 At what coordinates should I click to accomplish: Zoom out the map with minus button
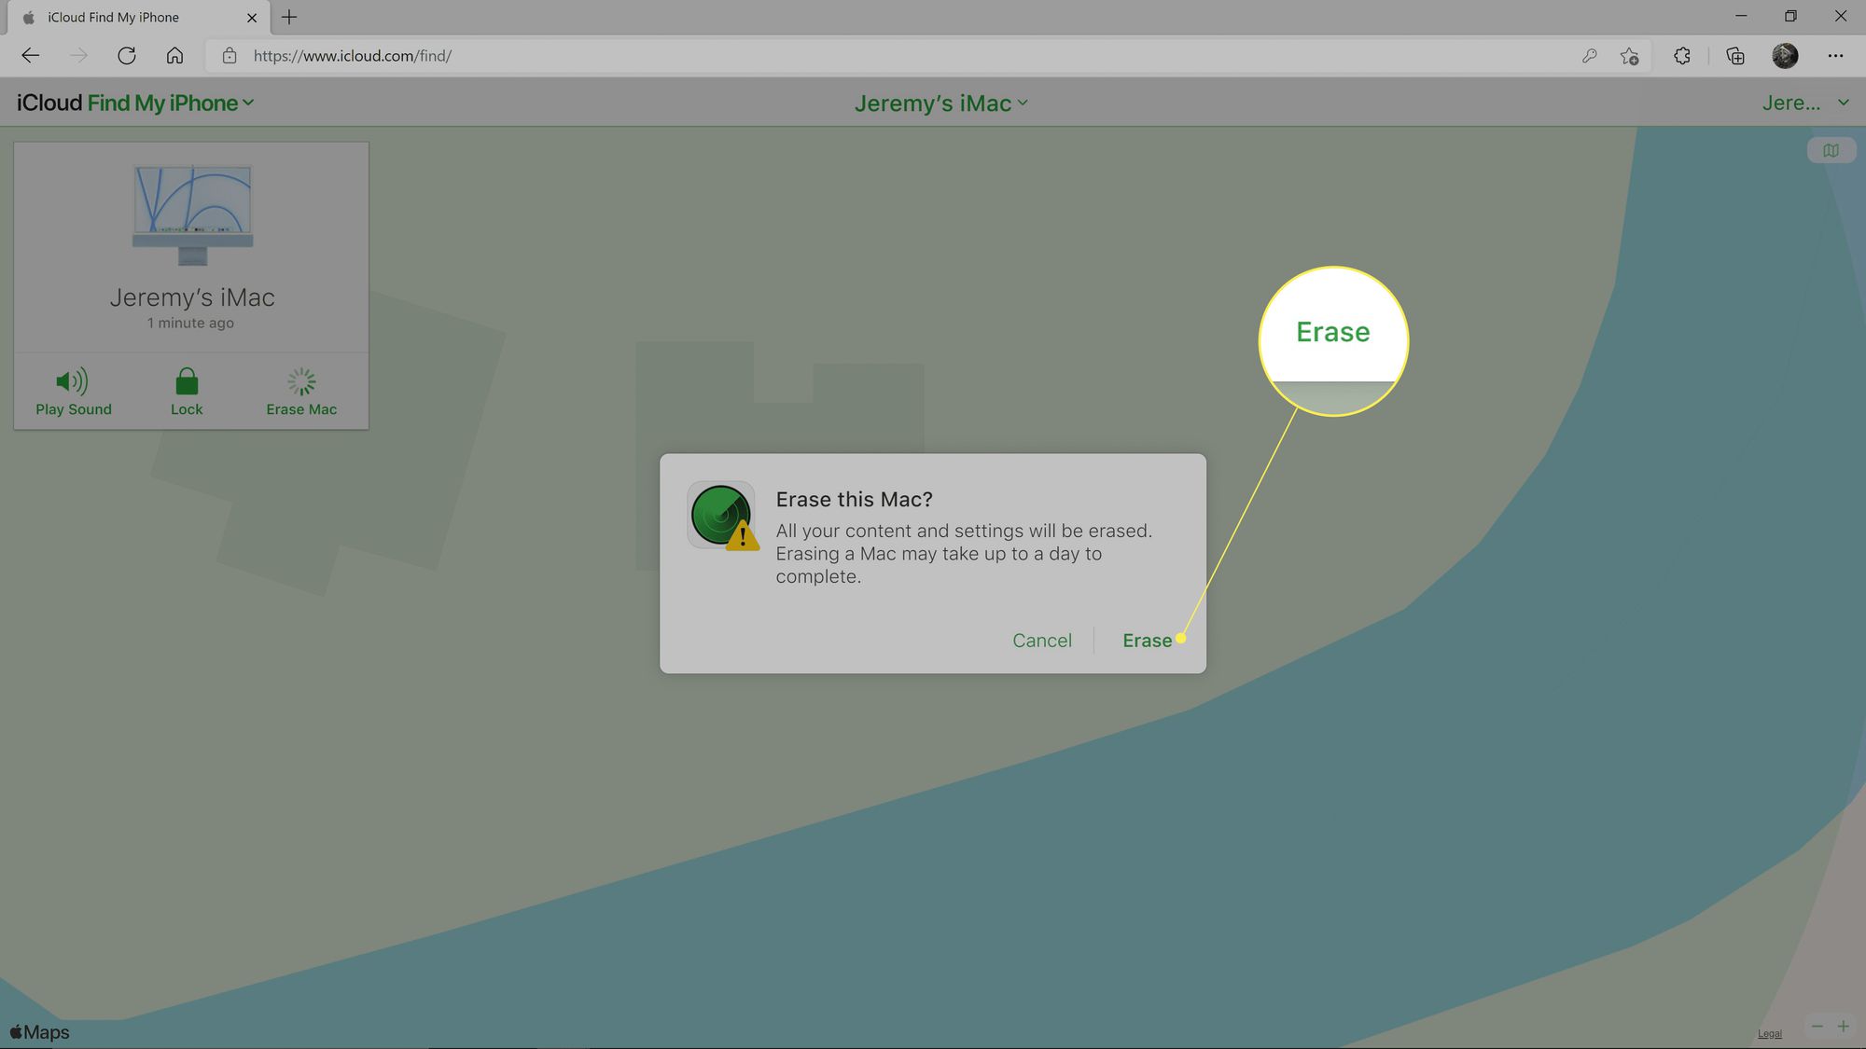click(1817, 1027)
